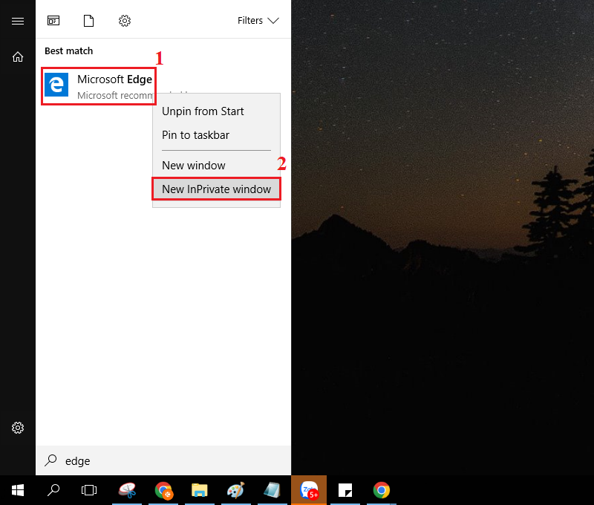The height and width of the screenshot is (505, 594).
Task: Click the taskbar search magnifier icon
Action: 53,490
